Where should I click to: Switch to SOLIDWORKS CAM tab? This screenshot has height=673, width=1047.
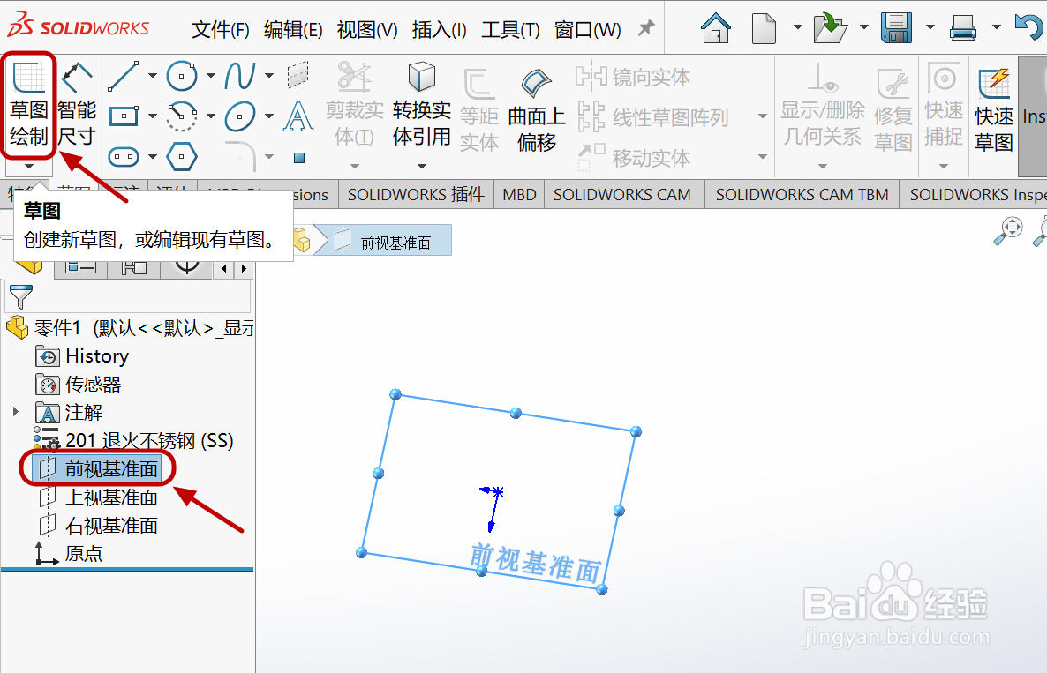pos(622,195)
